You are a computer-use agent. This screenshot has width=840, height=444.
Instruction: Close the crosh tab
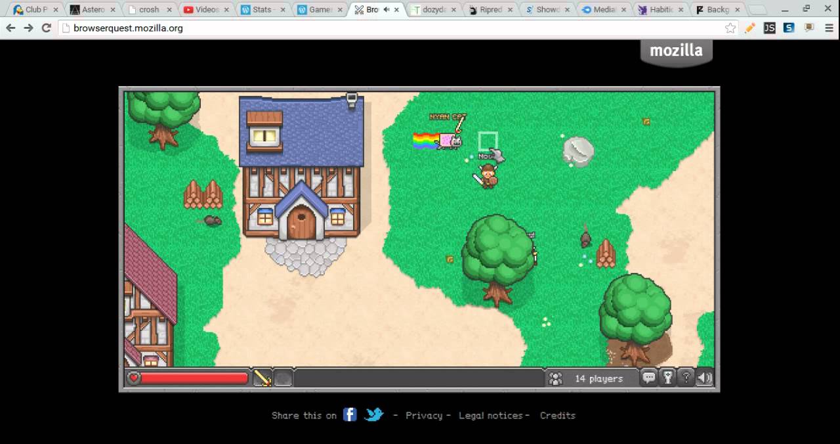(169, 10)
